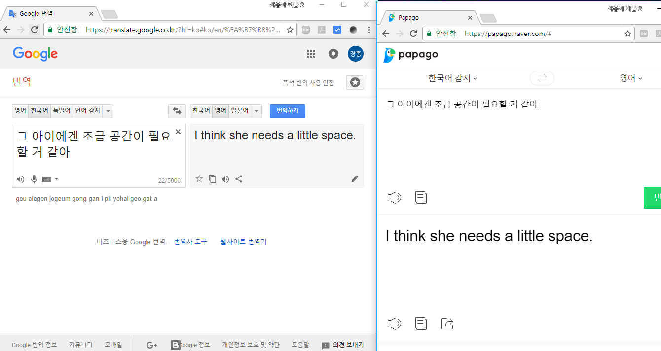
Task: Open the Google account avatar 경종
Action: [x=356, y=54]
